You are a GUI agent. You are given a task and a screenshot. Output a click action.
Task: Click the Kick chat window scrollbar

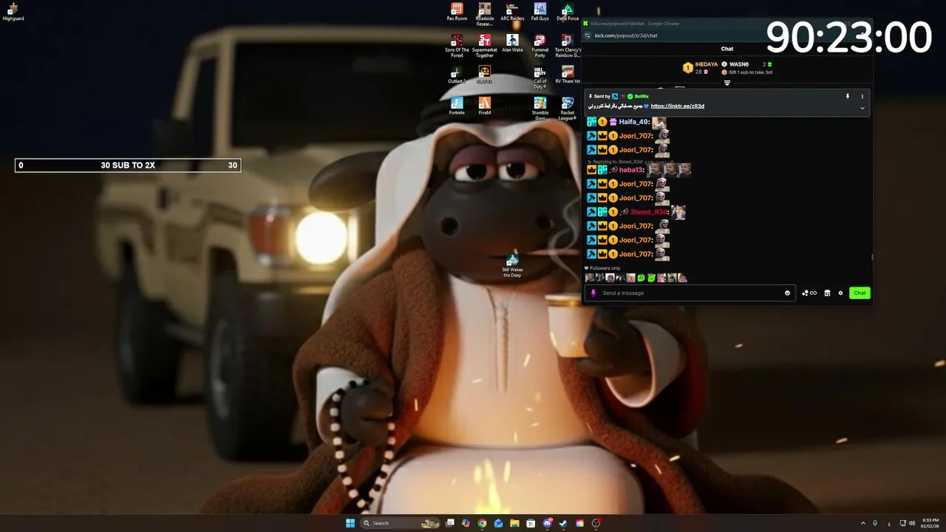[x=872, y=257]
